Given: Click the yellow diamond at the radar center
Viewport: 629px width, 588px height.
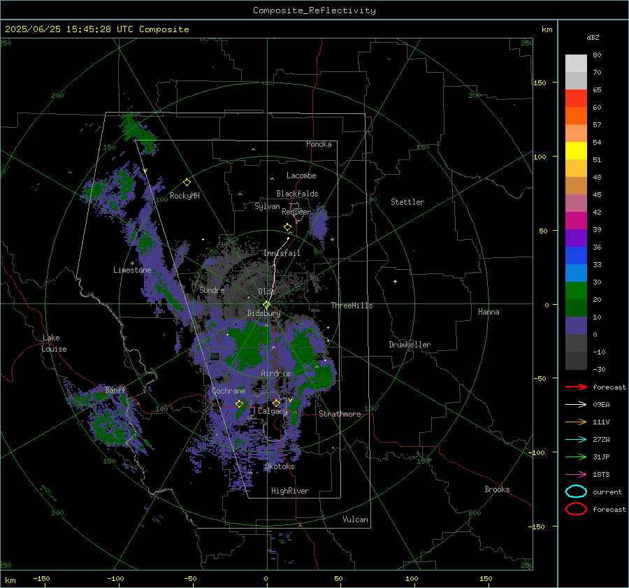Looking at the screenshot, I should pos(266,305).
